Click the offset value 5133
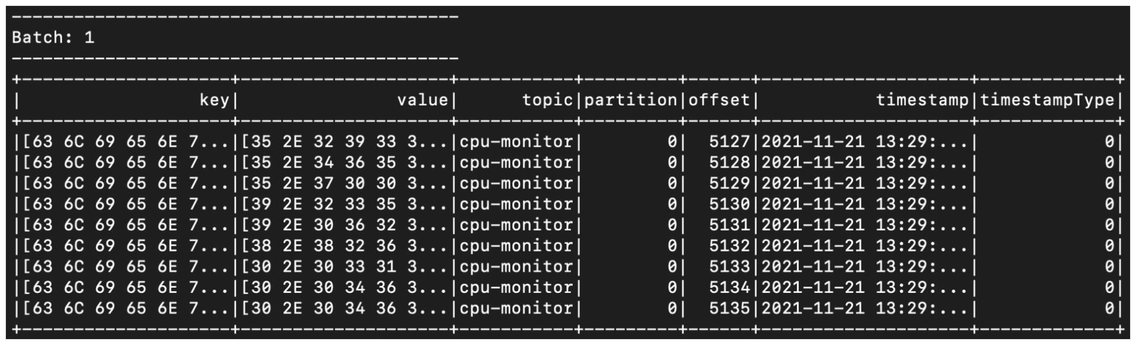The width and height of the screenshot is (1136, 345). [729, 267]
